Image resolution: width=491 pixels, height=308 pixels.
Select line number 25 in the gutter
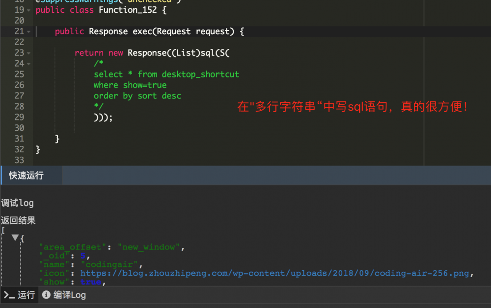[x=20, y=74]
